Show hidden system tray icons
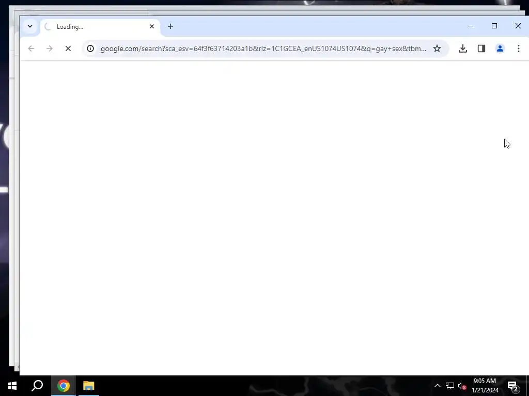This screenshot has width=529, height=396. [x=437, y=386]
